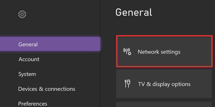Open the System settings category
215x107 pixels.
coord(27,74)
